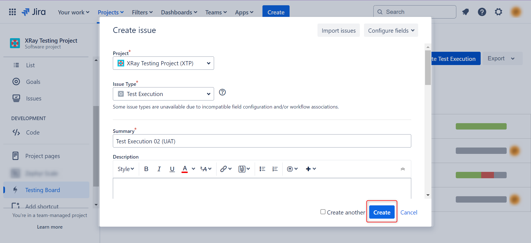Open the Dashboards menu
Image resolution: width=531 pixels, height=243 pixels.
click(x=179, y=12)
